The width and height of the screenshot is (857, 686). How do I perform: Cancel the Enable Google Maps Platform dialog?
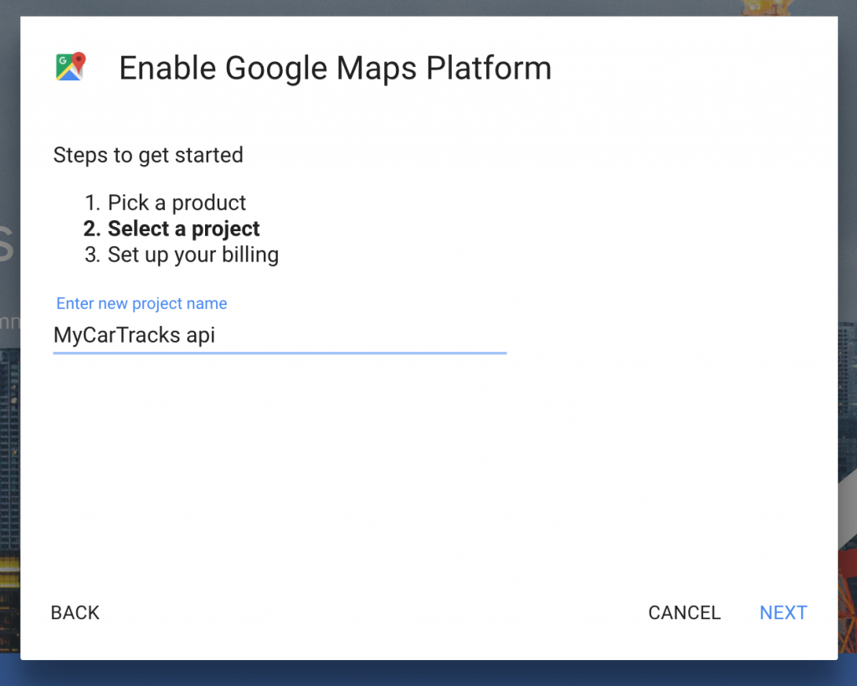(x=685, y=612)
